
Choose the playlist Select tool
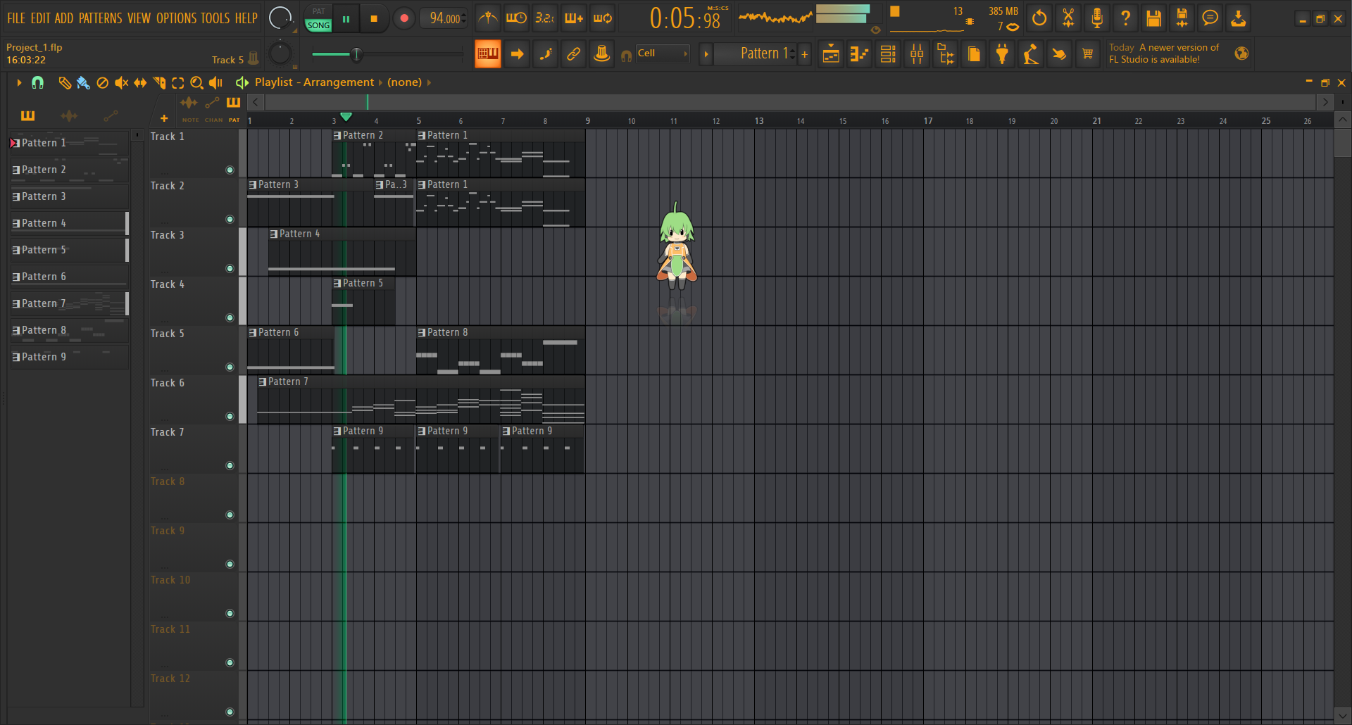coord(178,83)
